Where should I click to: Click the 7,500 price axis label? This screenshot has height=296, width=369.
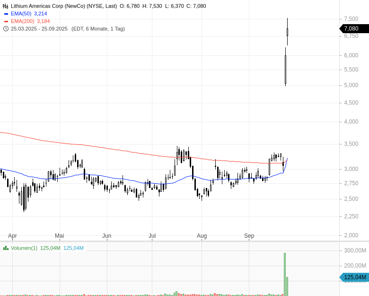coord(351,19)
